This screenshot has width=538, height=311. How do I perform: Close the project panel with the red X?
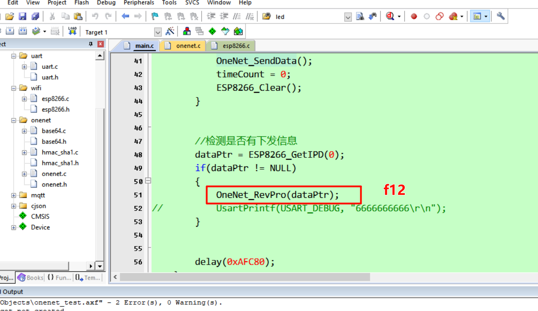click(x=101, y=44)
